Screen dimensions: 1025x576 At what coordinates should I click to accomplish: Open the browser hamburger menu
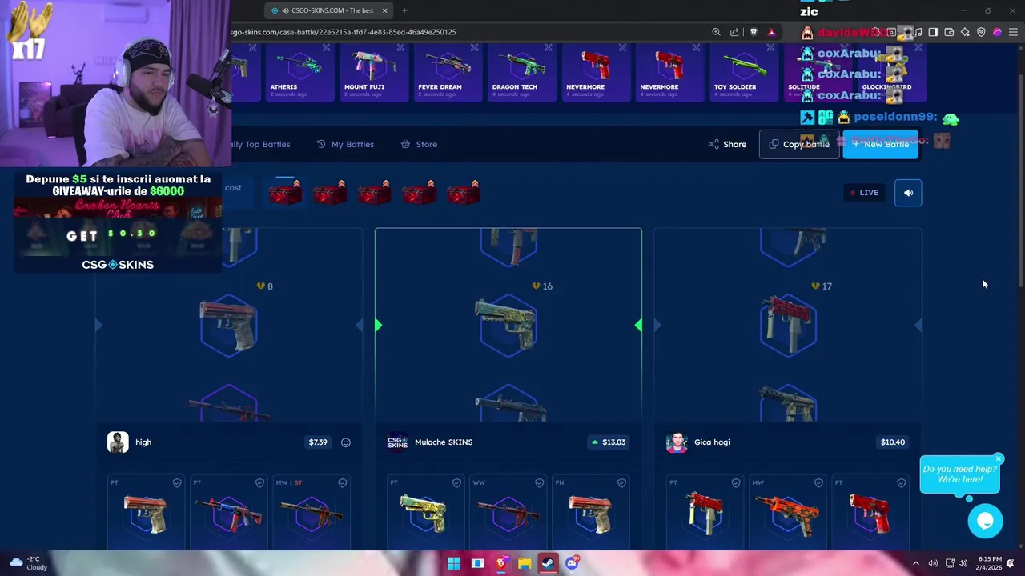coord(1013,32)
